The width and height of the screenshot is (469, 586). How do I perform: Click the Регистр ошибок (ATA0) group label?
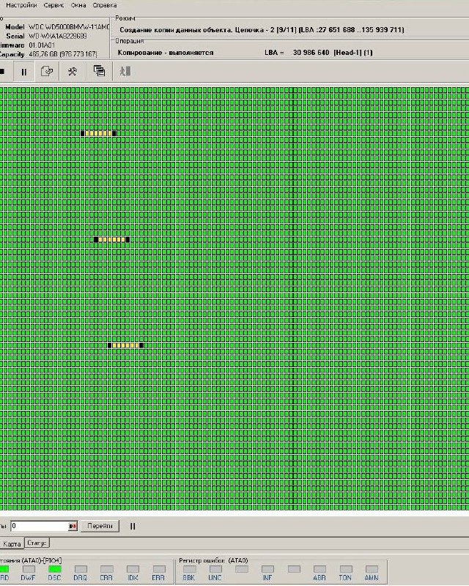[213, 560]
